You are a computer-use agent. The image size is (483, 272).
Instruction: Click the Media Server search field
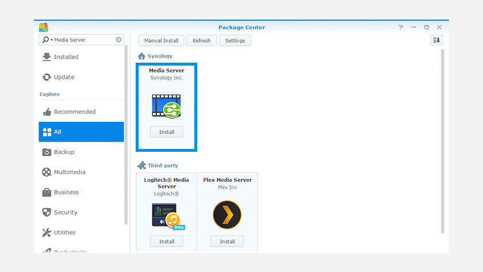[x=81, y=40]
